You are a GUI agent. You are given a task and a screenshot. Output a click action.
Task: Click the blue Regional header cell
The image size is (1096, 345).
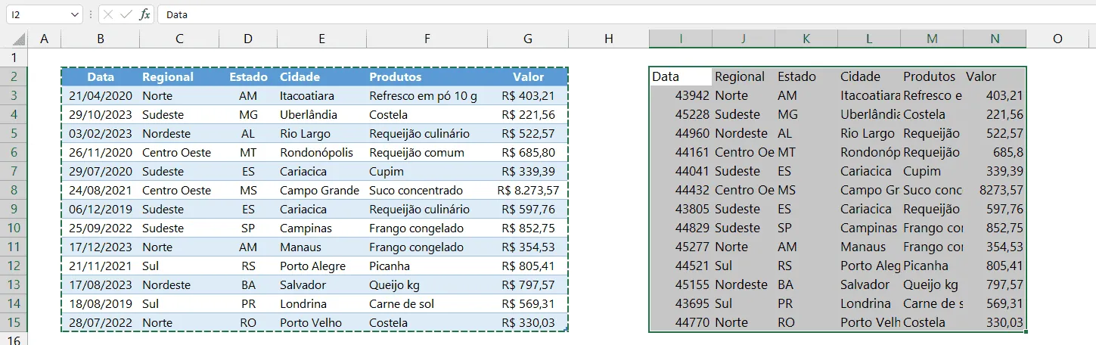point(179,76)
